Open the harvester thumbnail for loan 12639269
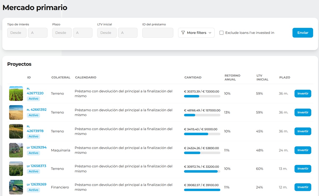Screen dimensions: 319x196 click(16, 187)
